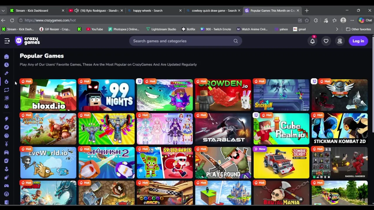Open the YouTube bookmark

(94, 29)
